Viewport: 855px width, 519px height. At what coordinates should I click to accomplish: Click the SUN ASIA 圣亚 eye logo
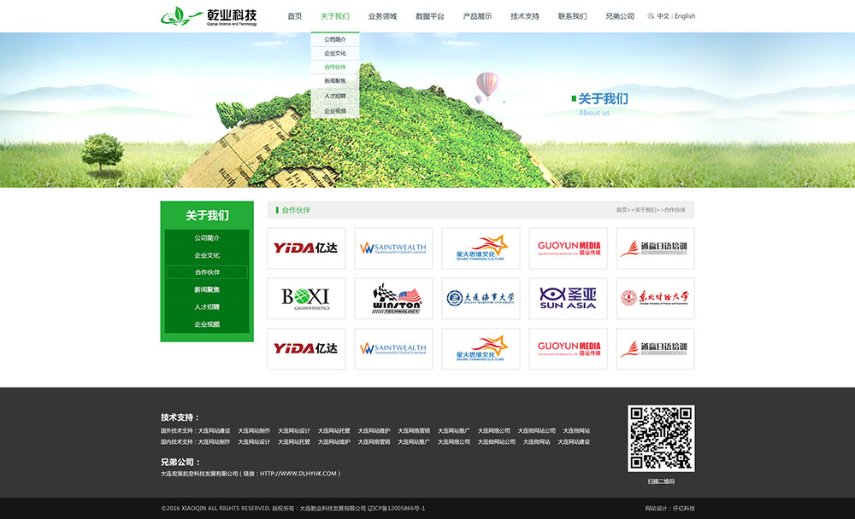click(569, 298)
